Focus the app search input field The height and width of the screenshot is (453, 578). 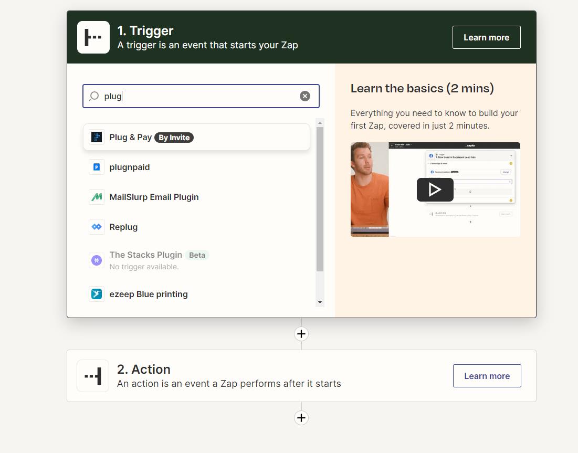199,96
